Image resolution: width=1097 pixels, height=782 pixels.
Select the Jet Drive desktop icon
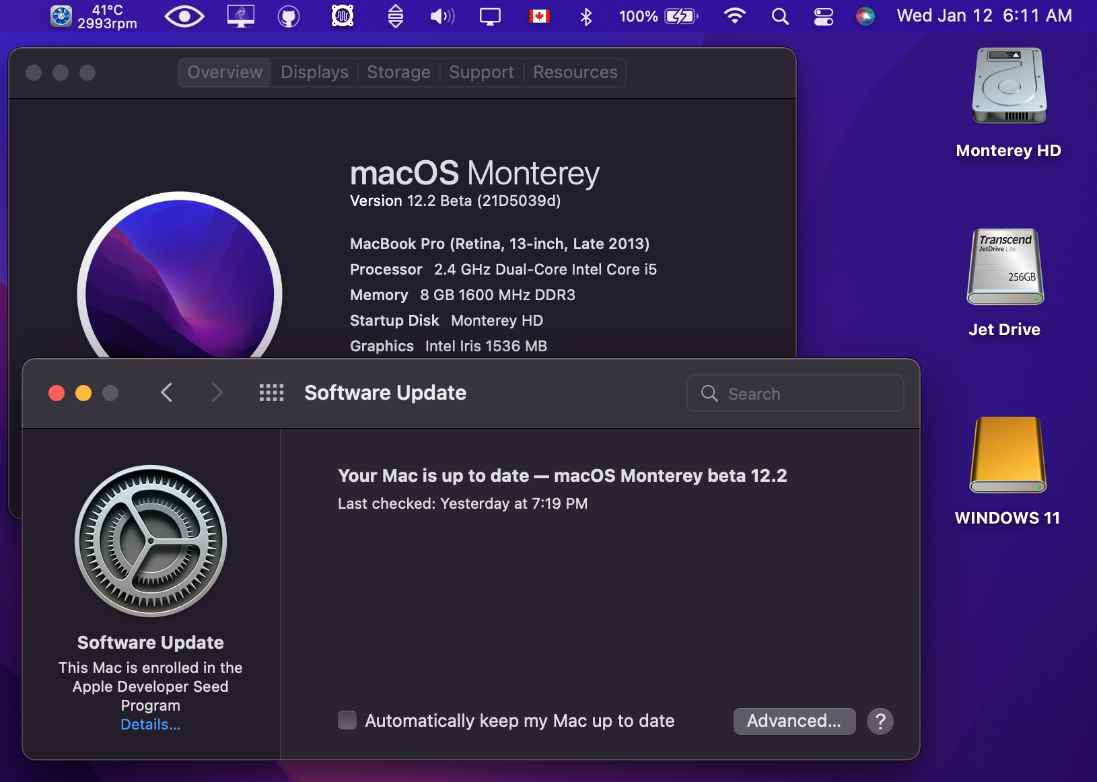click(1005, 266)
